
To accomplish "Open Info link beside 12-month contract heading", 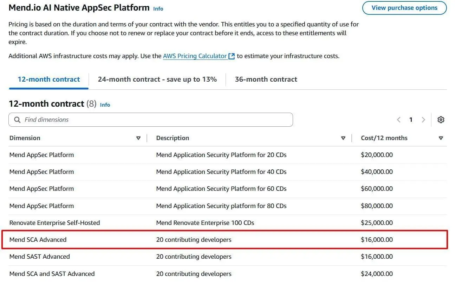I will (x=105, y=105).
